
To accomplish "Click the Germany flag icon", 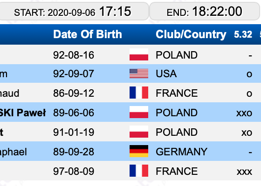I will point(139,151).
